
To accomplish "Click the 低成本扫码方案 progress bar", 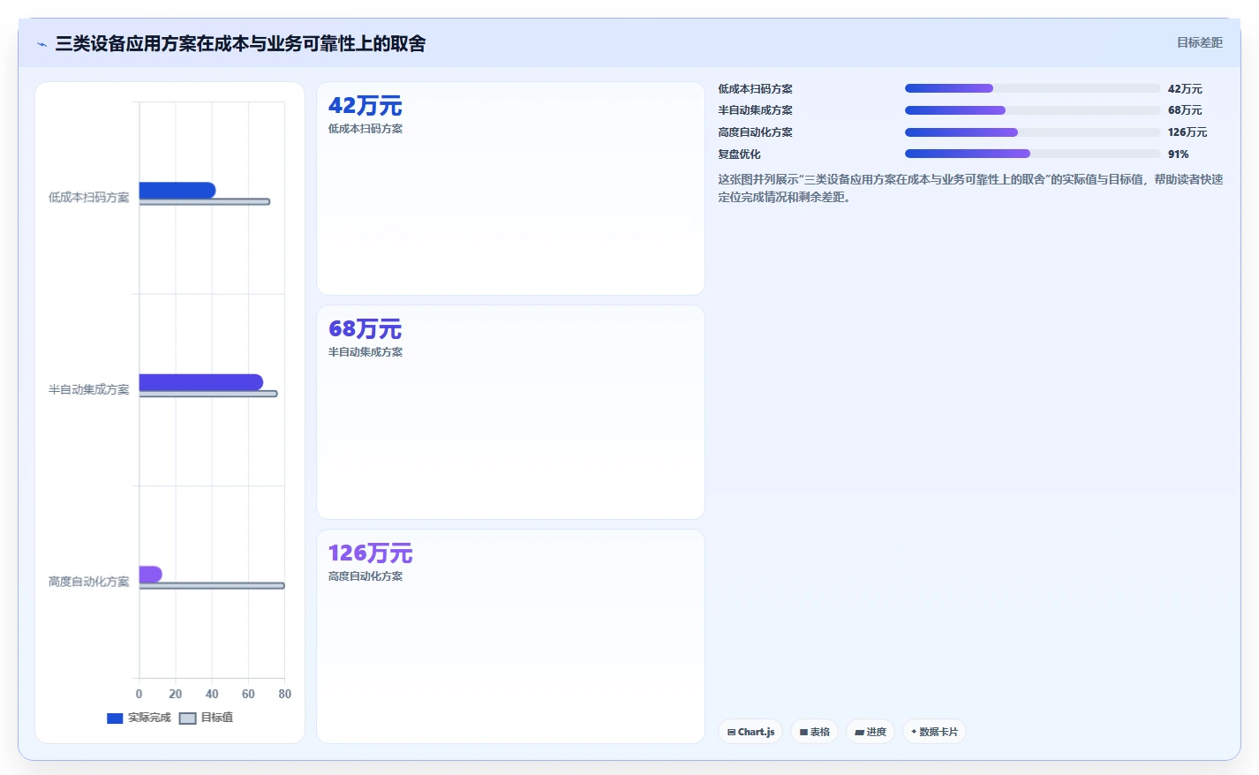I will (x=1032, y=88).
